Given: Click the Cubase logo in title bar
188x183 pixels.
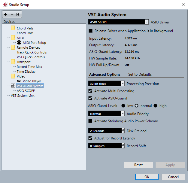Looking at the screenshot, I should 5,5.
